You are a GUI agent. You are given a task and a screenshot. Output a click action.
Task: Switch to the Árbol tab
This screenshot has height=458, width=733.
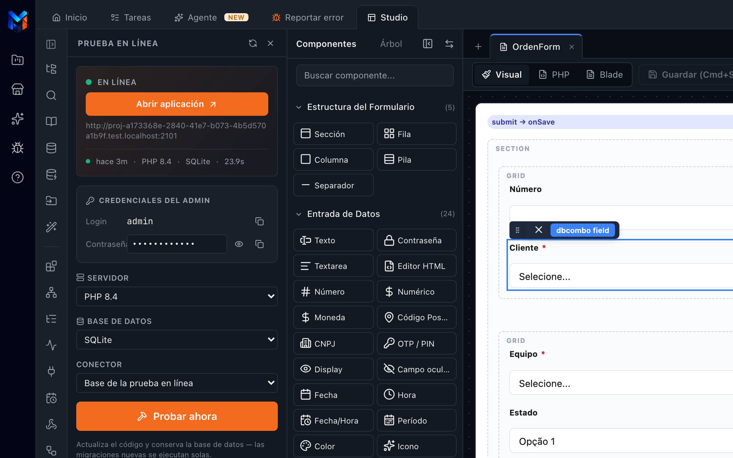pos(391,44)
